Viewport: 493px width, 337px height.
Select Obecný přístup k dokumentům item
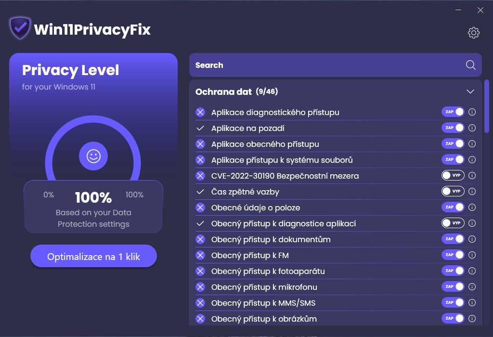point(271,239)
